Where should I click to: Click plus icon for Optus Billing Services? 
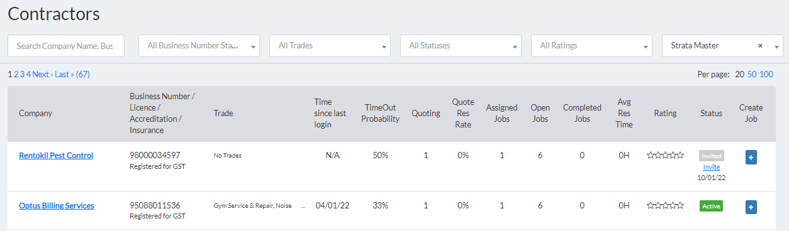coord(751,207)
